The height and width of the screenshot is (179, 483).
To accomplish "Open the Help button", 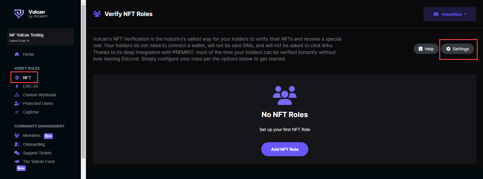I will 426,49.
